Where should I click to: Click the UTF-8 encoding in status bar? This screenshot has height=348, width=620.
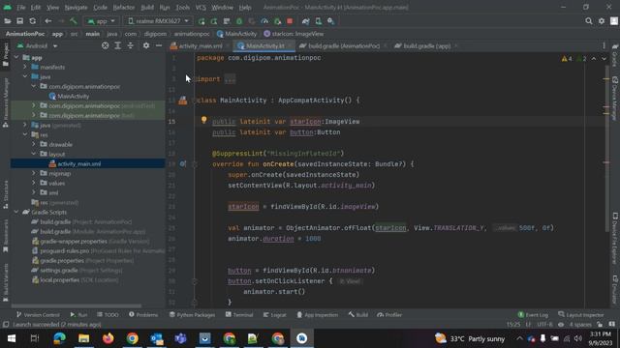coord(544,325)
